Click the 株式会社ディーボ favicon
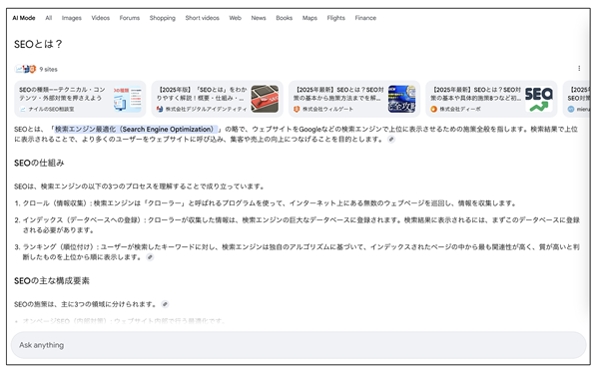 click(x=433, y=109)
